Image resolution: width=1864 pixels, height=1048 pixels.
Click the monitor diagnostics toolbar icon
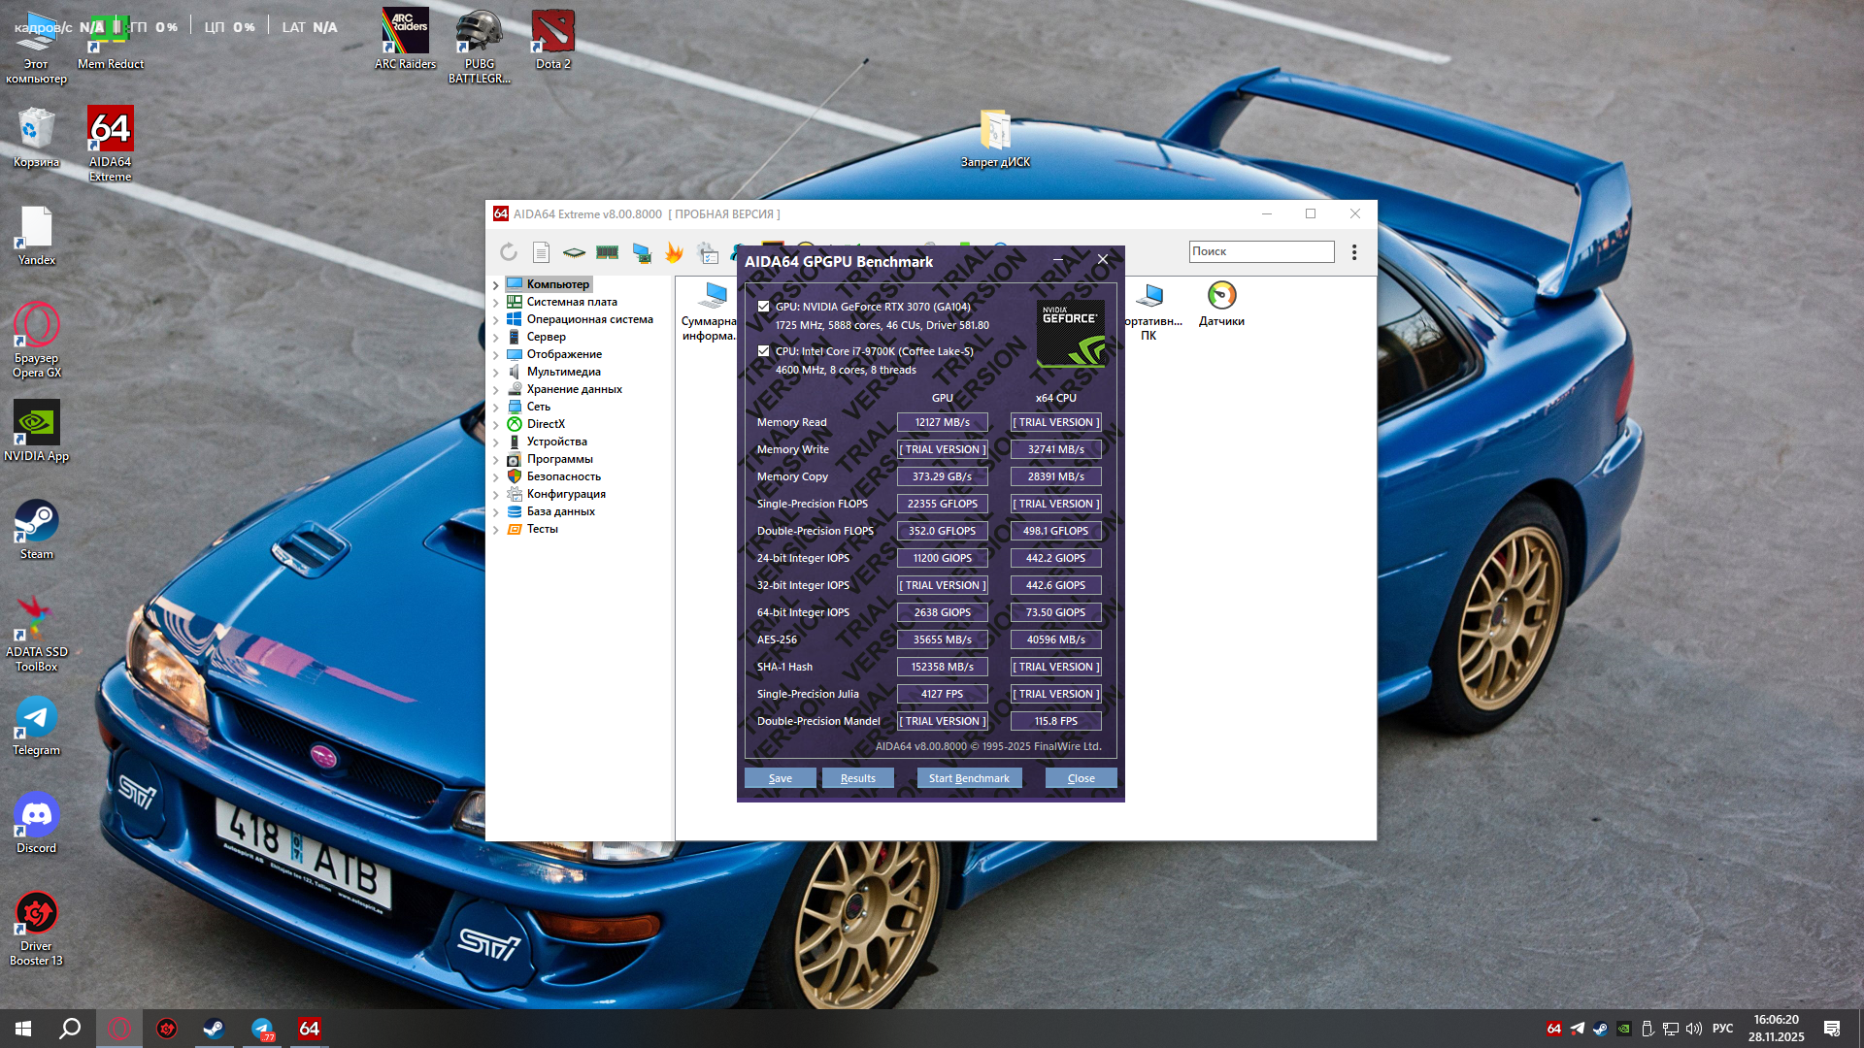click(x=641, y=252)
